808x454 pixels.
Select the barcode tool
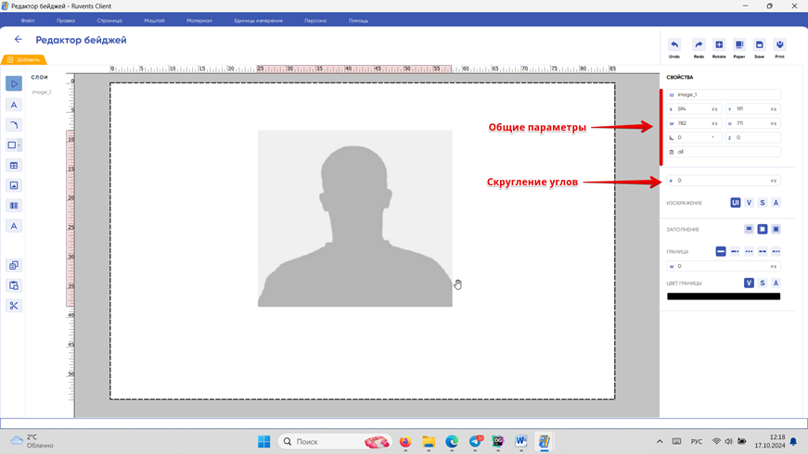[14, 206]
